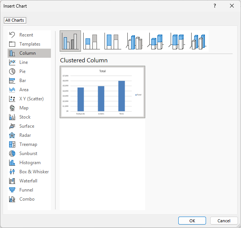Click the Line chart category icon
The height and width of the screenshot is (228, 241).
point(12,62)
